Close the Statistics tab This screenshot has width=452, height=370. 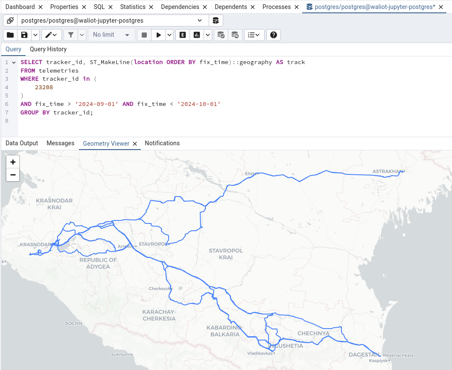click(x=151, y=7)
